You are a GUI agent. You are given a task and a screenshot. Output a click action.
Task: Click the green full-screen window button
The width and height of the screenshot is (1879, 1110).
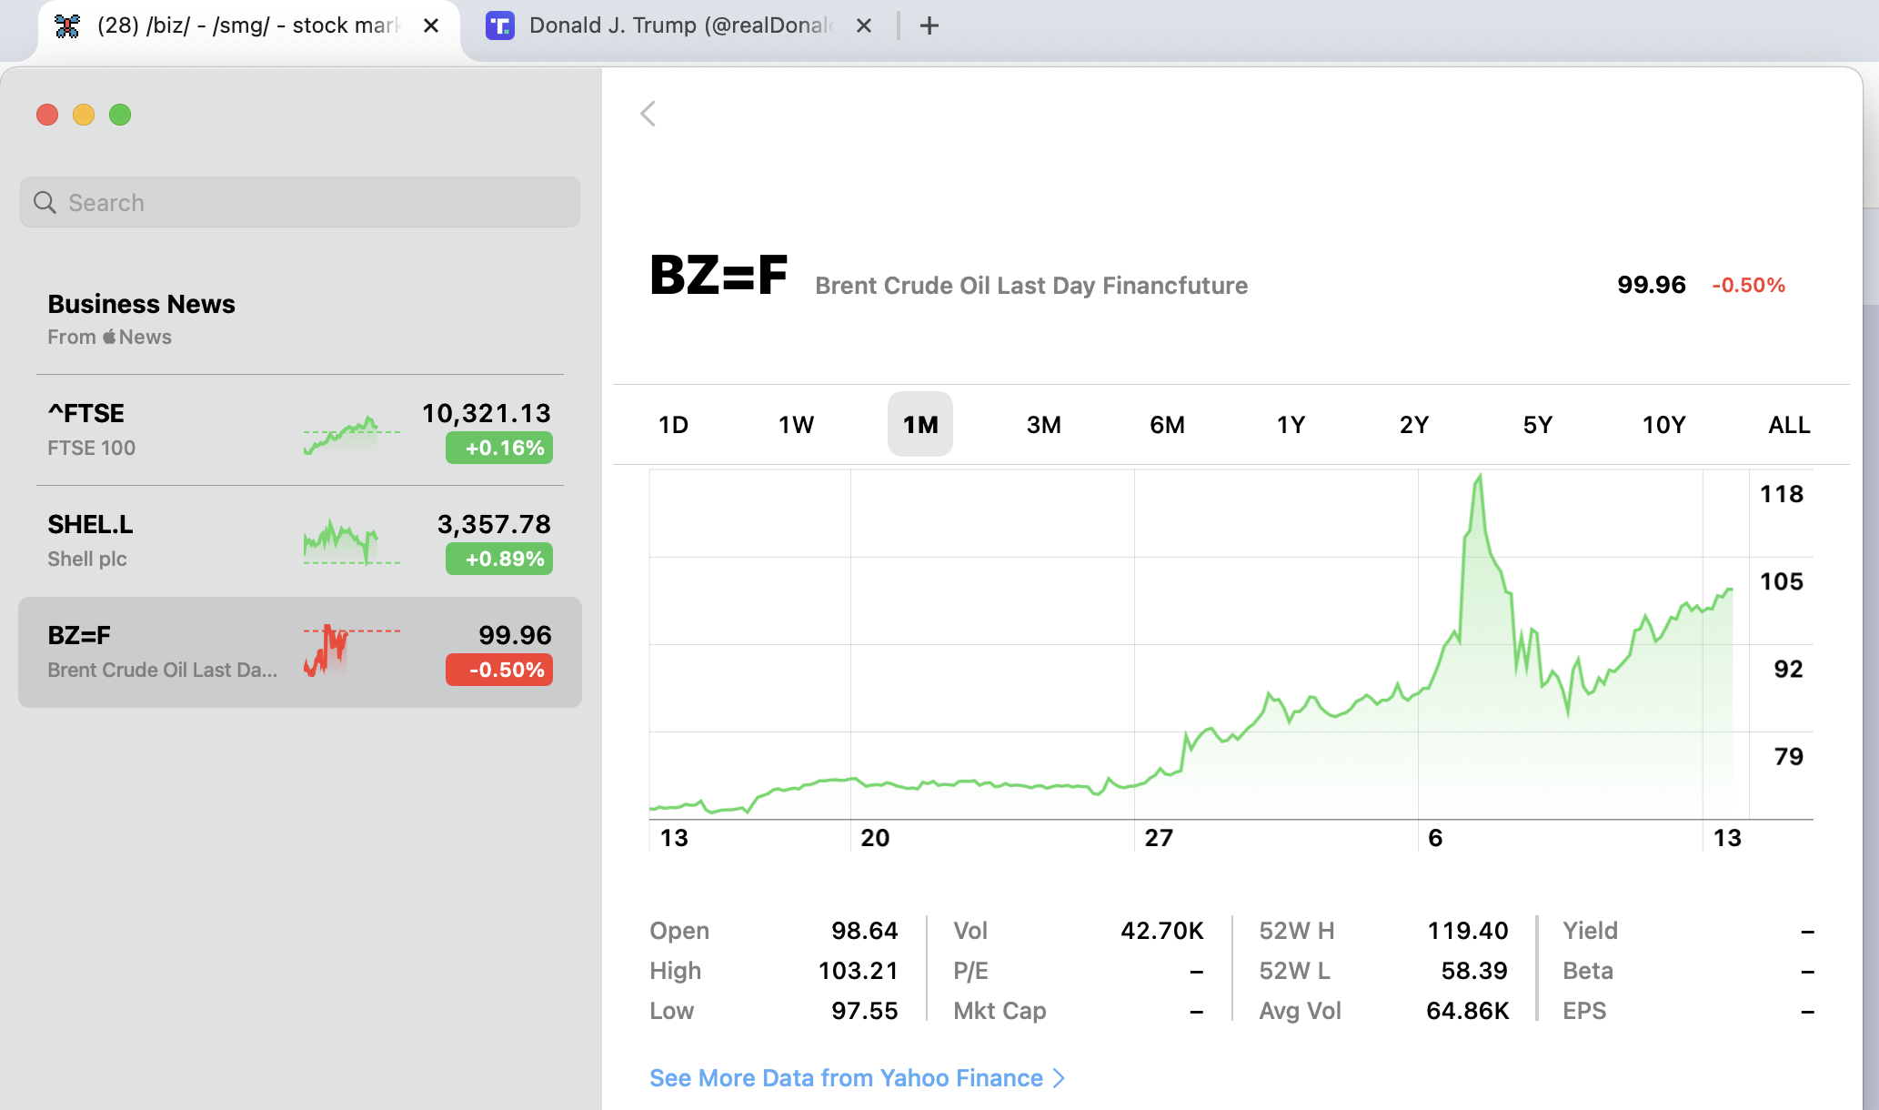click(120, 115)
